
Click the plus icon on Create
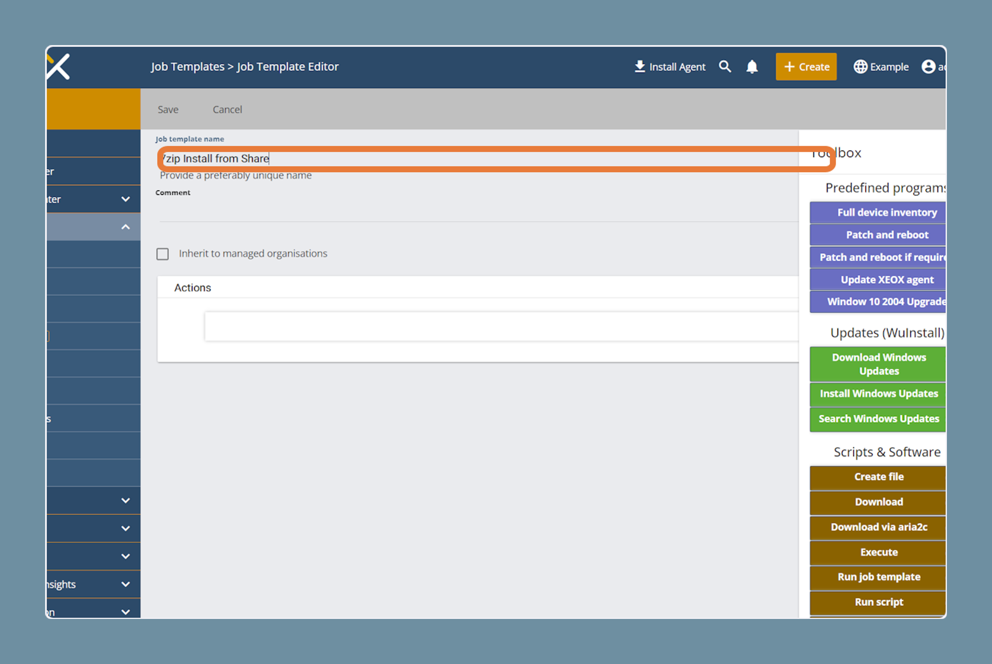(x=789, y=67)
